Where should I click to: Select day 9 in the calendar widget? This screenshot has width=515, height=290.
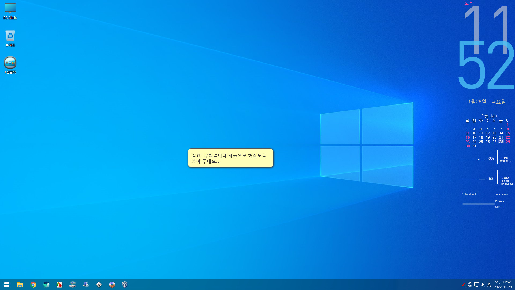(468, 133)
